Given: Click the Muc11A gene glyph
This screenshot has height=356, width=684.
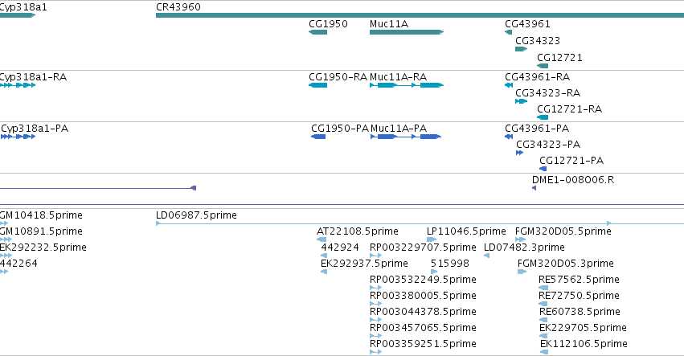Looking at the screenshot, I should point(407,32).
